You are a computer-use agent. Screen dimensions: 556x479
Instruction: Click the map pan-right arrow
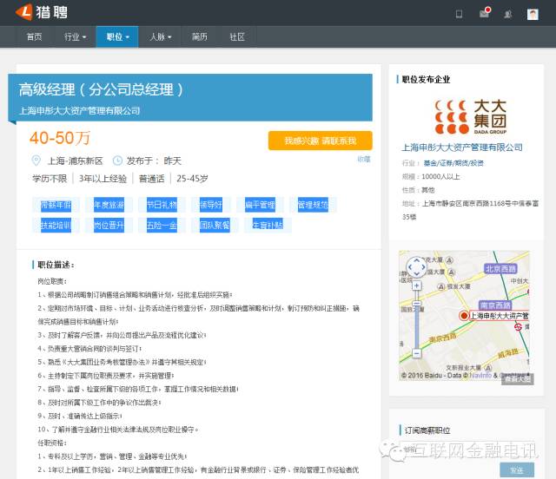tap(423, 266)
